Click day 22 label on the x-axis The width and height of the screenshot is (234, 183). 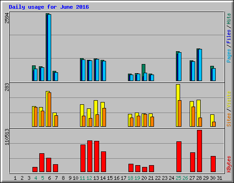click(x=158, y=178)
